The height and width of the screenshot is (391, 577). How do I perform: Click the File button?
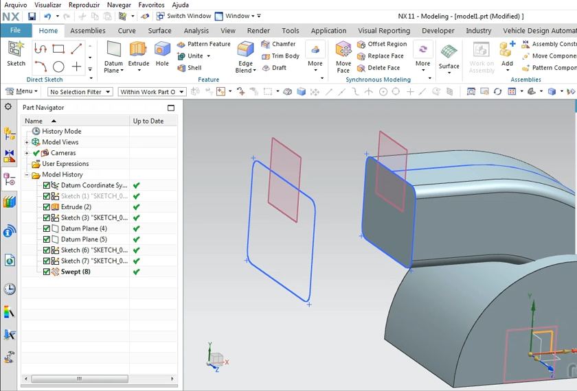(x=15, y=30)
